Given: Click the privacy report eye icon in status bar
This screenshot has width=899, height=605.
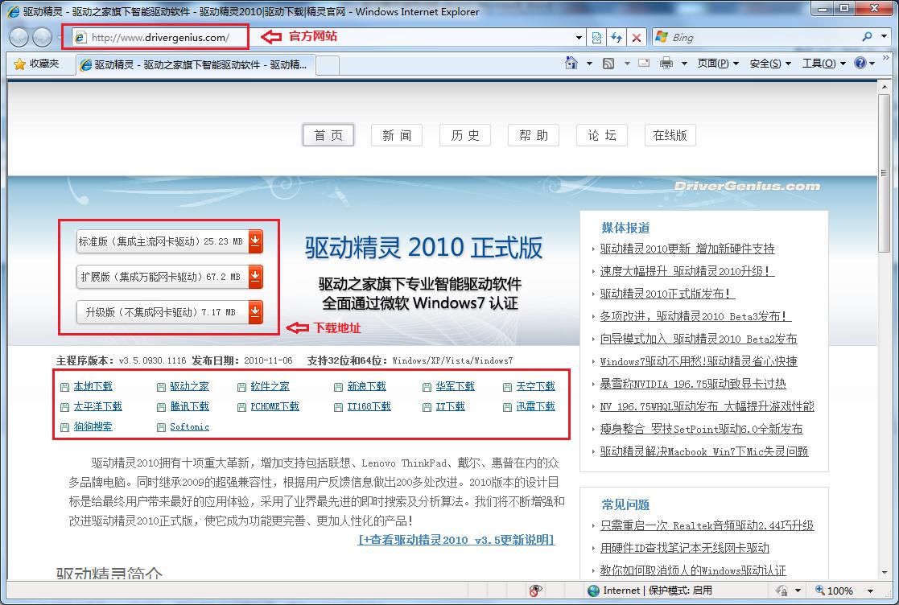Looking at the screenshot, I should point(537,591).
